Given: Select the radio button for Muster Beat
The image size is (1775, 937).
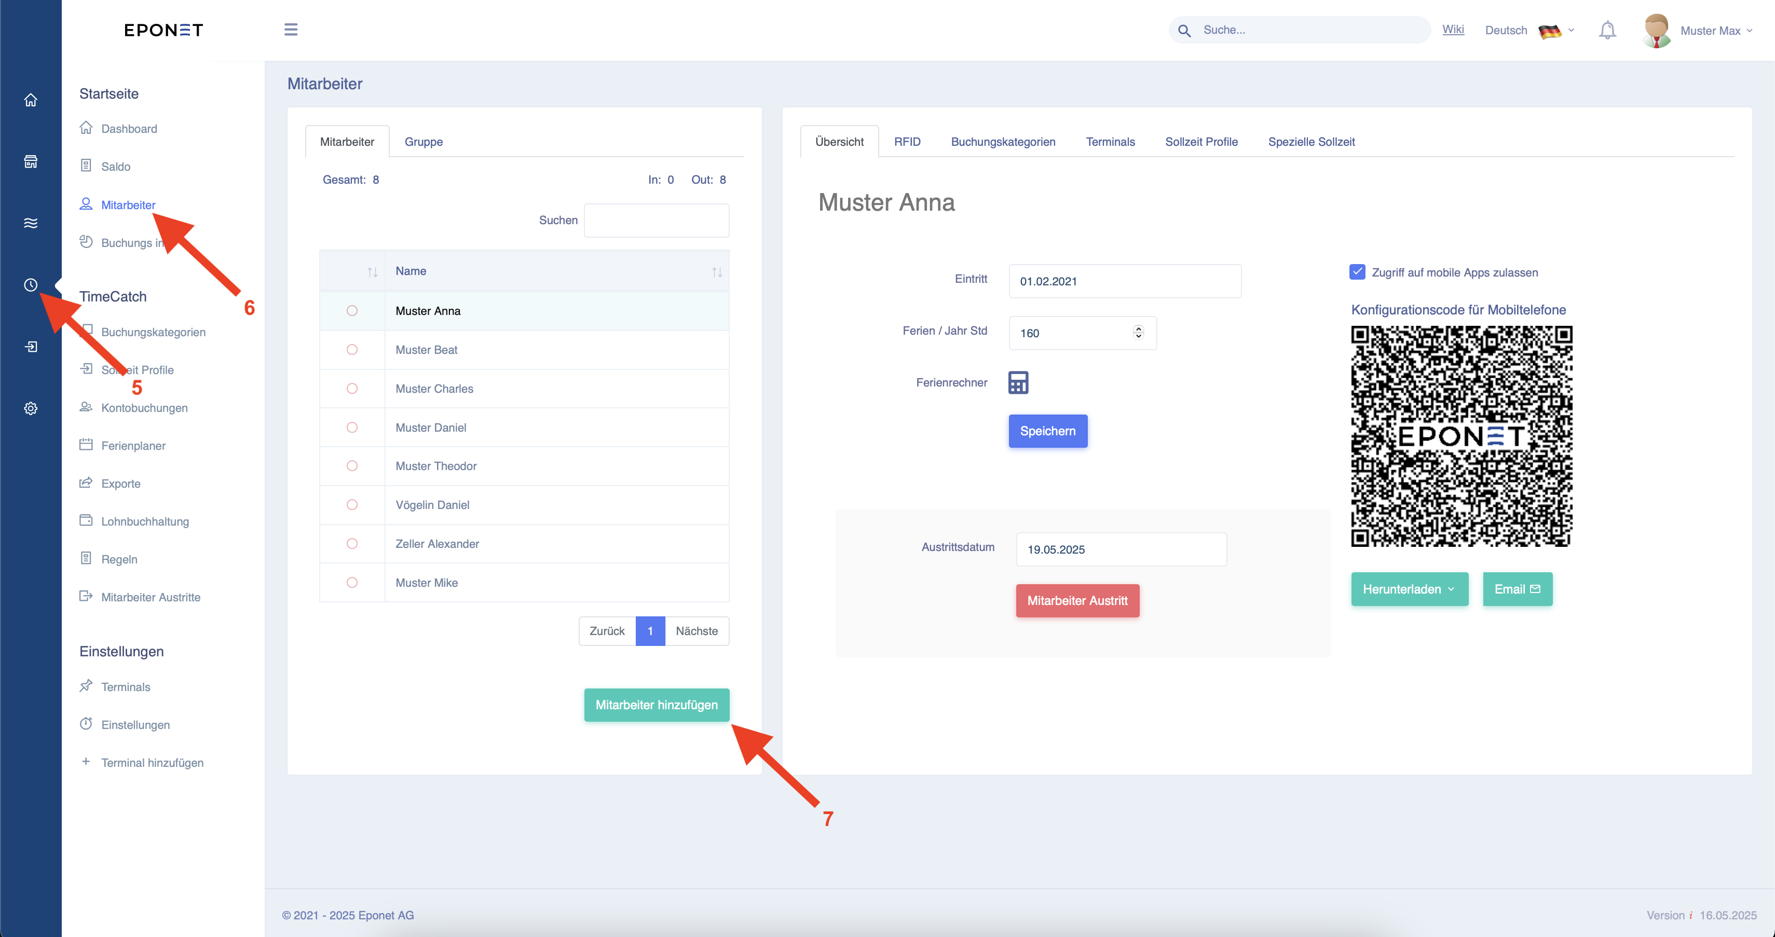Looking at the screenshot, I should click(x=352, y=350).
